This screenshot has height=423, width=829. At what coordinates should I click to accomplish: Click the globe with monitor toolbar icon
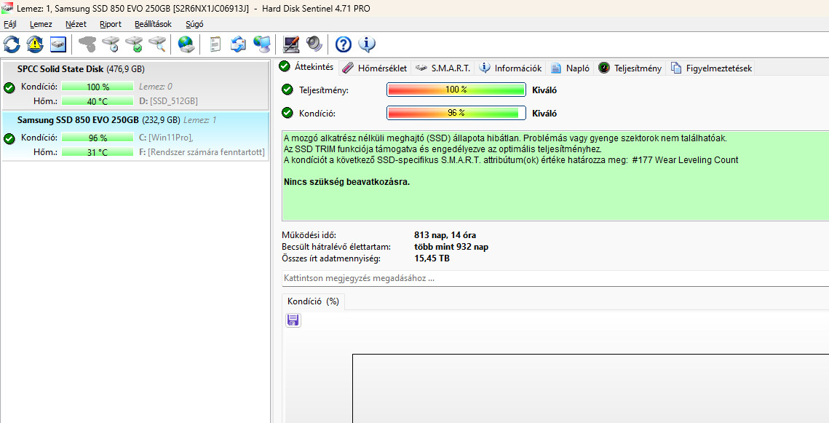(x=262, y=44)
